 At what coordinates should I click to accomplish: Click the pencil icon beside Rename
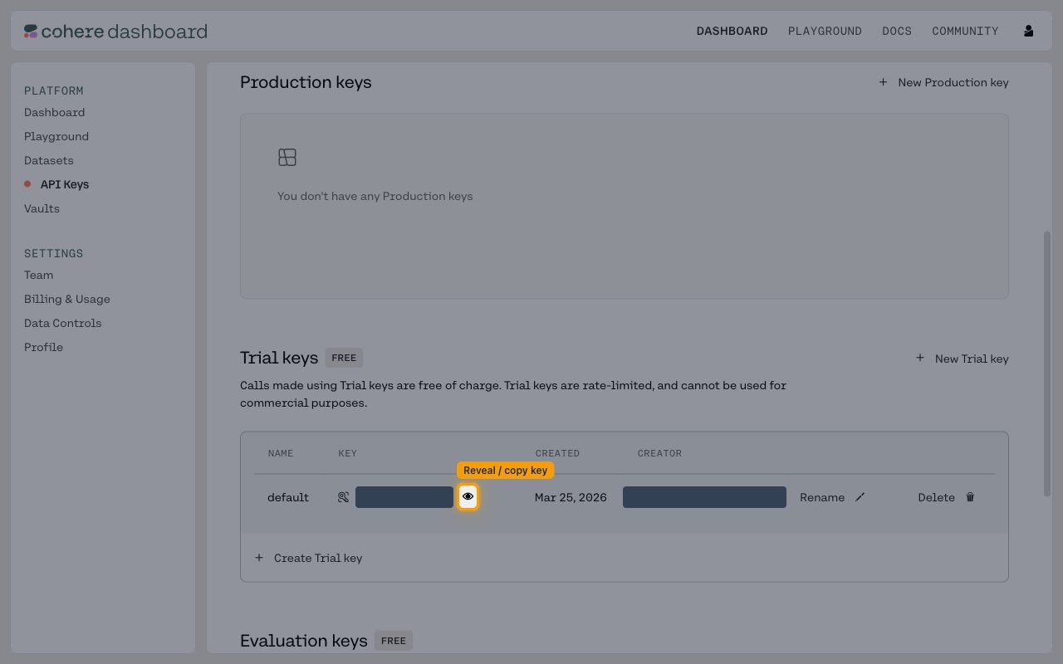(x=860, y=497)
